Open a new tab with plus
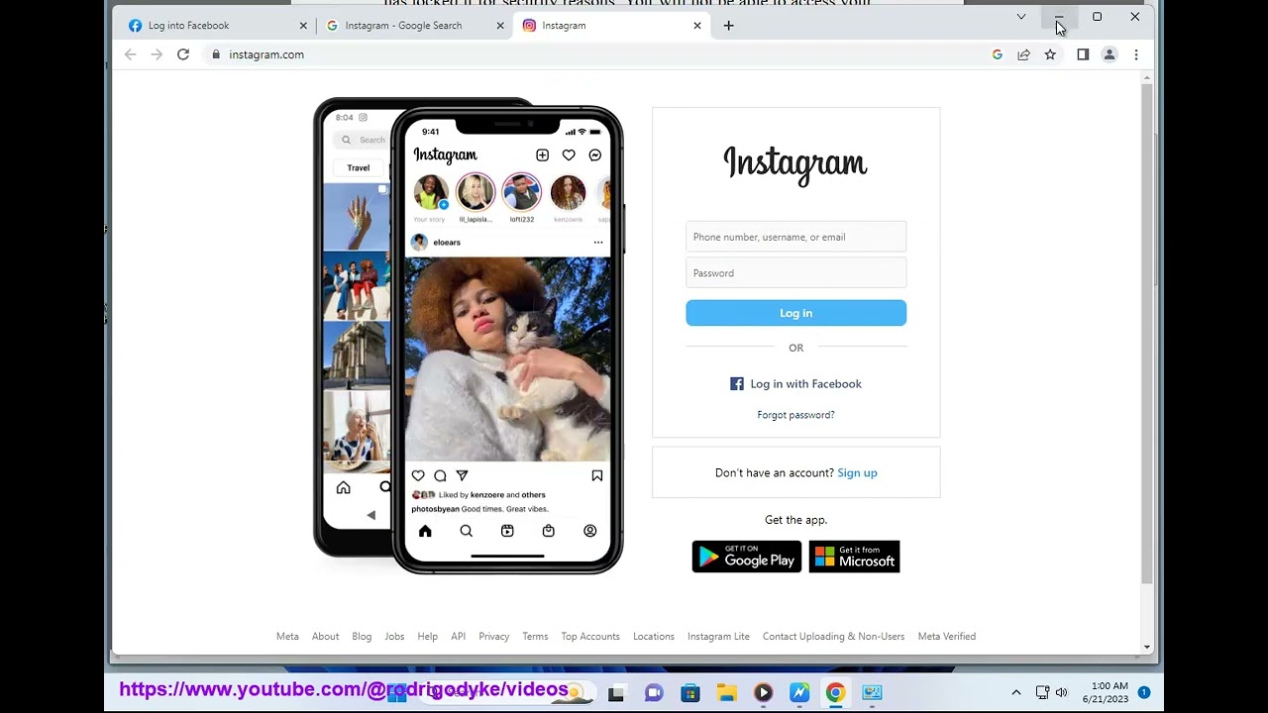1268x713 pixels. coord(729,26)
